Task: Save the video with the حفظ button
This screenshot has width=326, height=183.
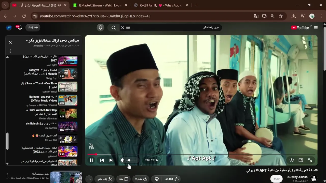Action: pyautogui.click(x=124, y=179)
